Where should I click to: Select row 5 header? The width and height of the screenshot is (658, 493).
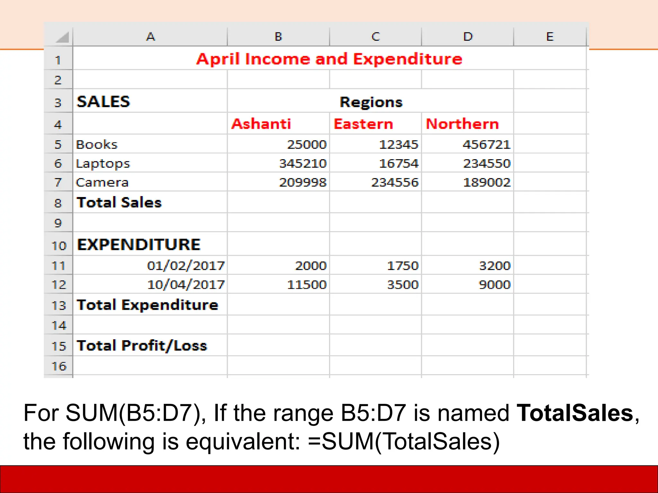point(58,144)
